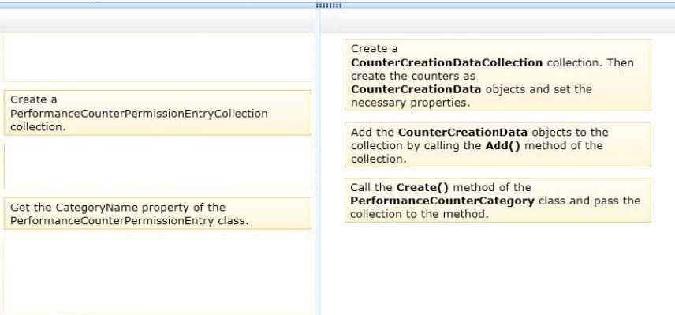Viewport: 675px width, 315px height.
Task: Click the right pane gray header bar
Action: pyautogui.click(x=498, y=21)
